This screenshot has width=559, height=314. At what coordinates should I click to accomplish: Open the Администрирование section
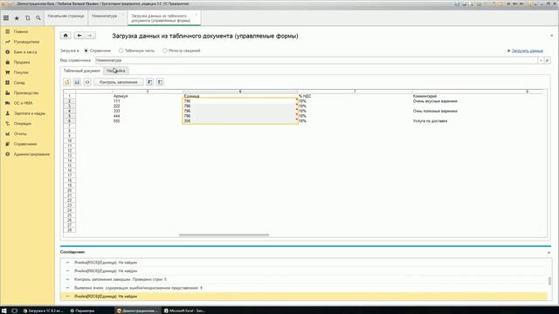[31, 154]
